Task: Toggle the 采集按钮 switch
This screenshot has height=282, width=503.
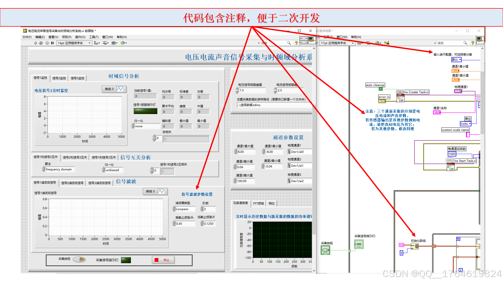Action: coord(79,259)
